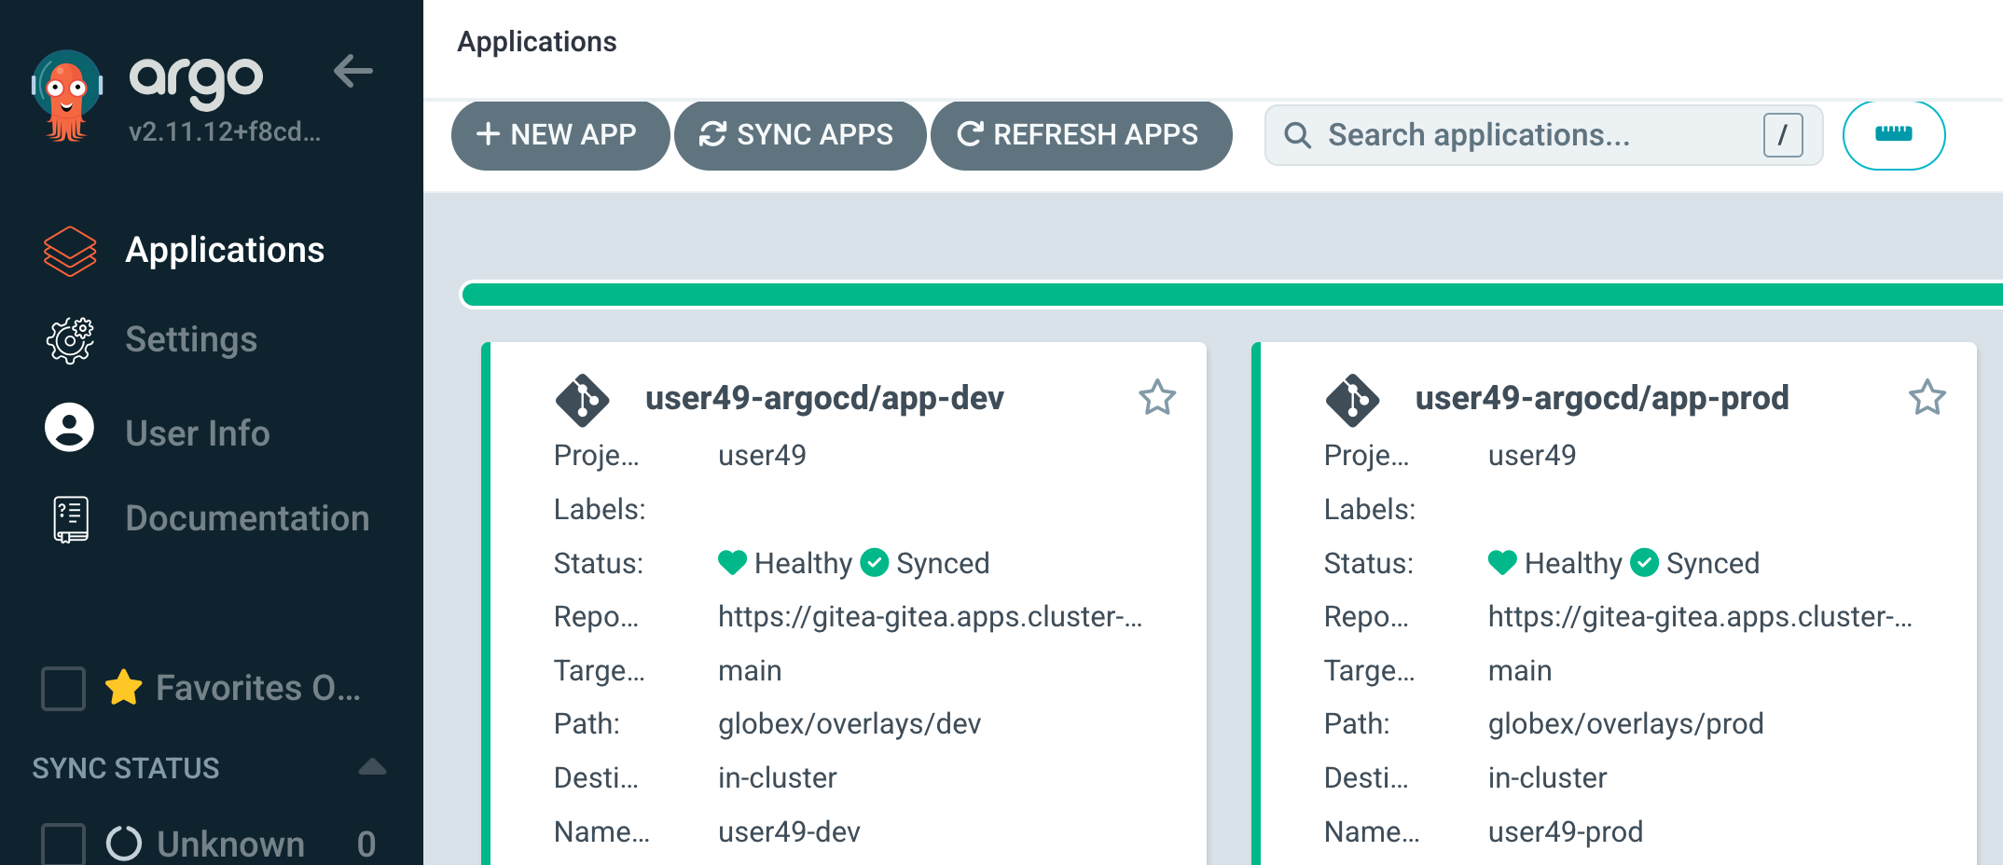Click the Settings gears icon

point(70,339)
